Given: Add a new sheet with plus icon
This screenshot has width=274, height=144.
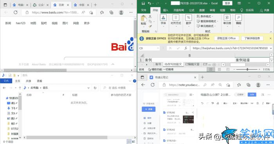Looking at the screenshot, I should (x=214, y=65).
